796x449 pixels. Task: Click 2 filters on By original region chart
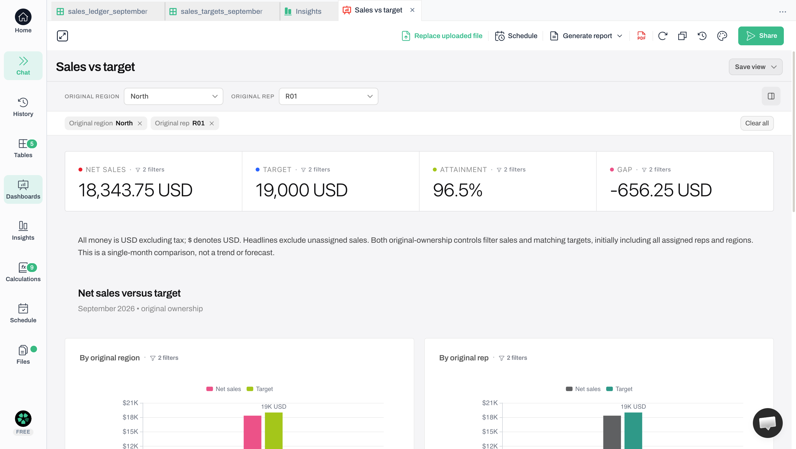[164, 358]
